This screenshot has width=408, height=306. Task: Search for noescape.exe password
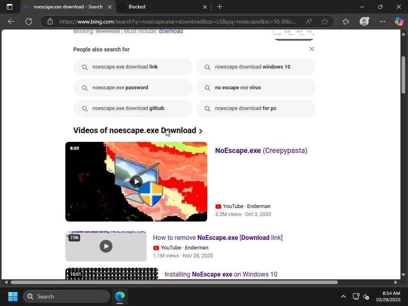click(133, 88)
